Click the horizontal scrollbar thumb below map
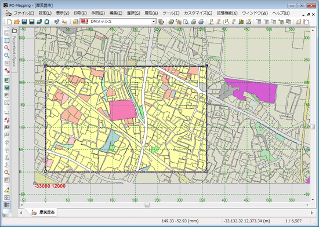Screen dimensions: 319x227 (x=147, y=205)
